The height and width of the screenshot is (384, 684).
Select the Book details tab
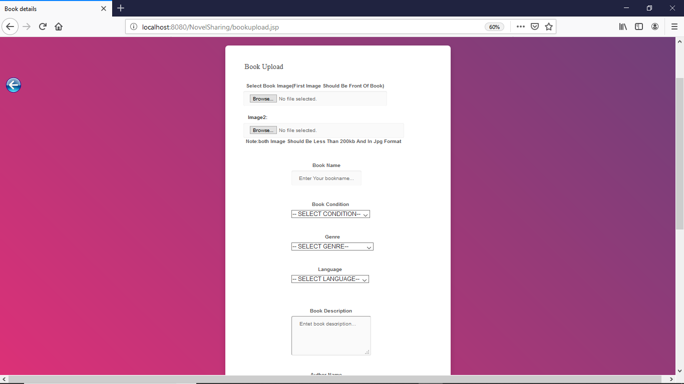coord(56,8)
